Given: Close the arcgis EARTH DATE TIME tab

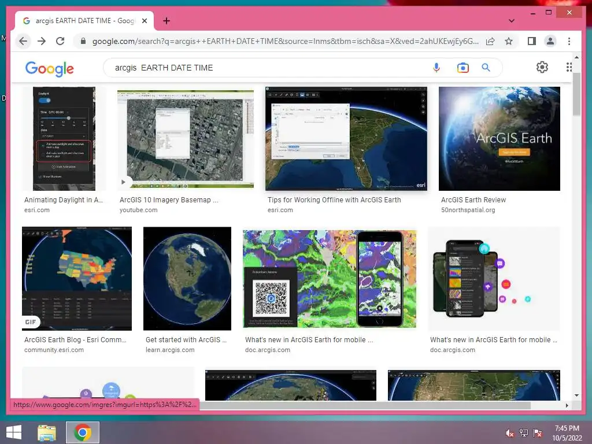Looking at the screenshot, I should click(144, 21).
